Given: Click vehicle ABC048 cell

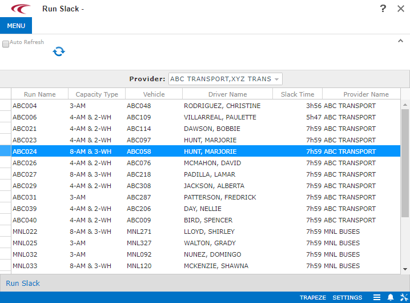Looking at the screenshot, I should (139, 106).
